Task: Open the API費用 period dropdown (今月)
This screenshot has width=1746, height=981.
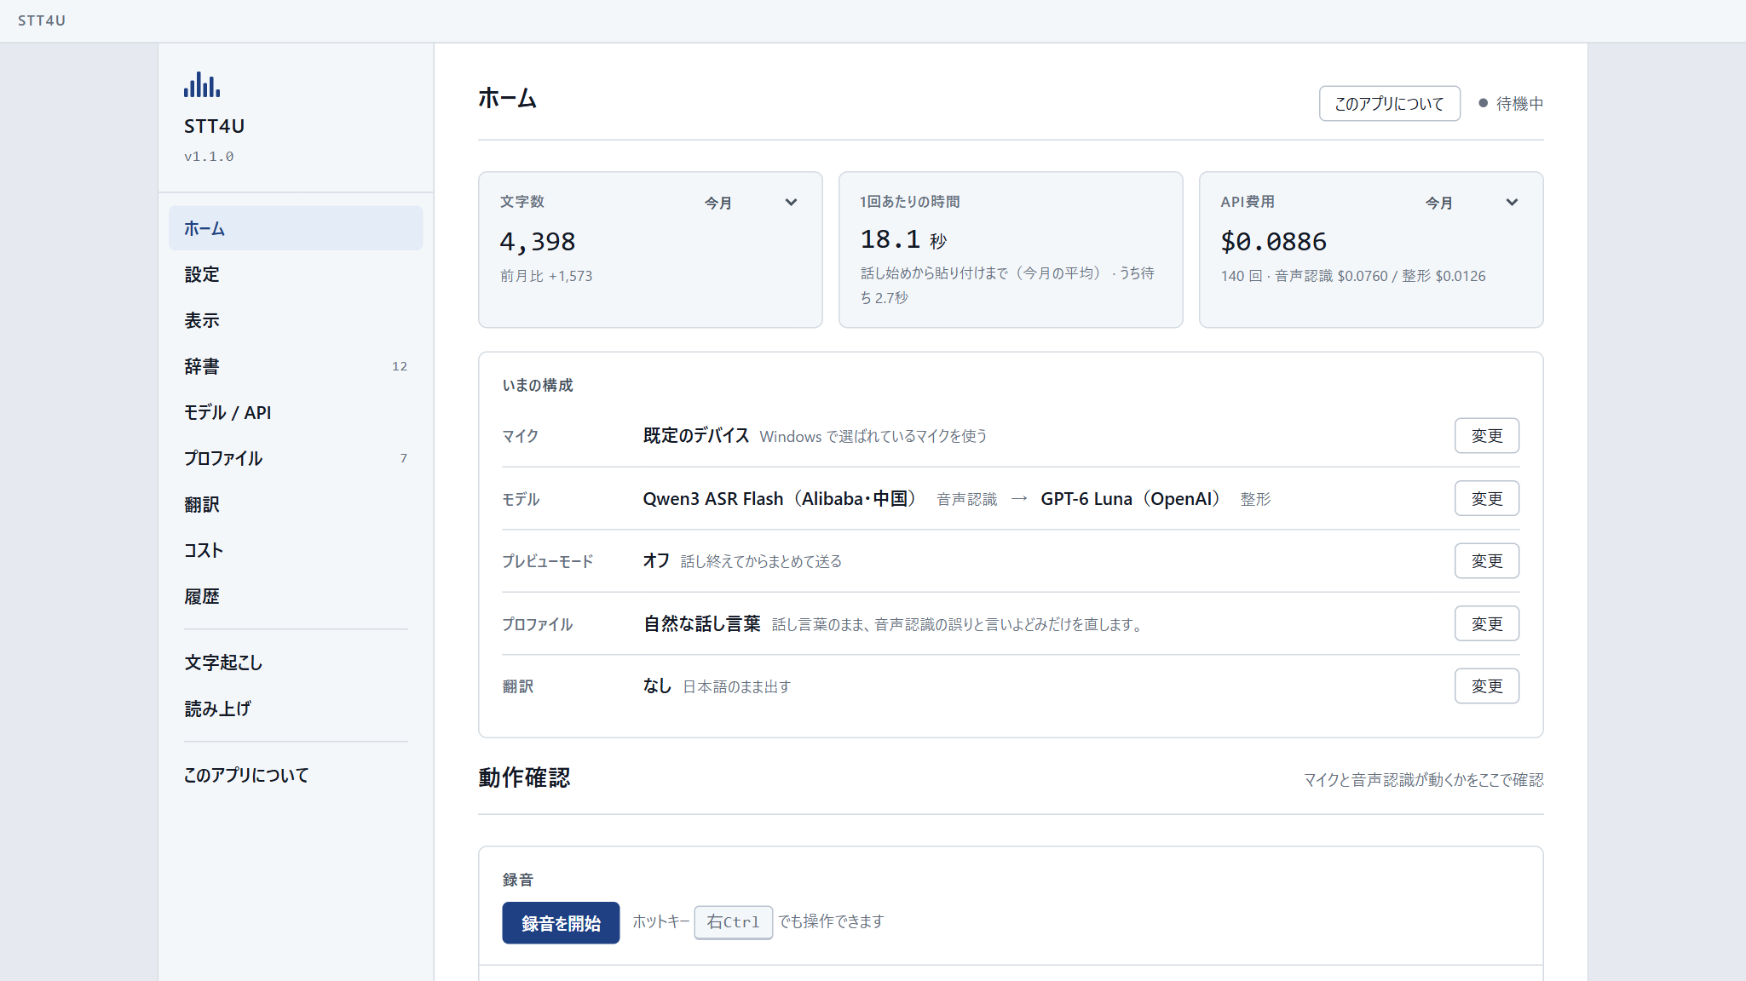Action: 1471,203
